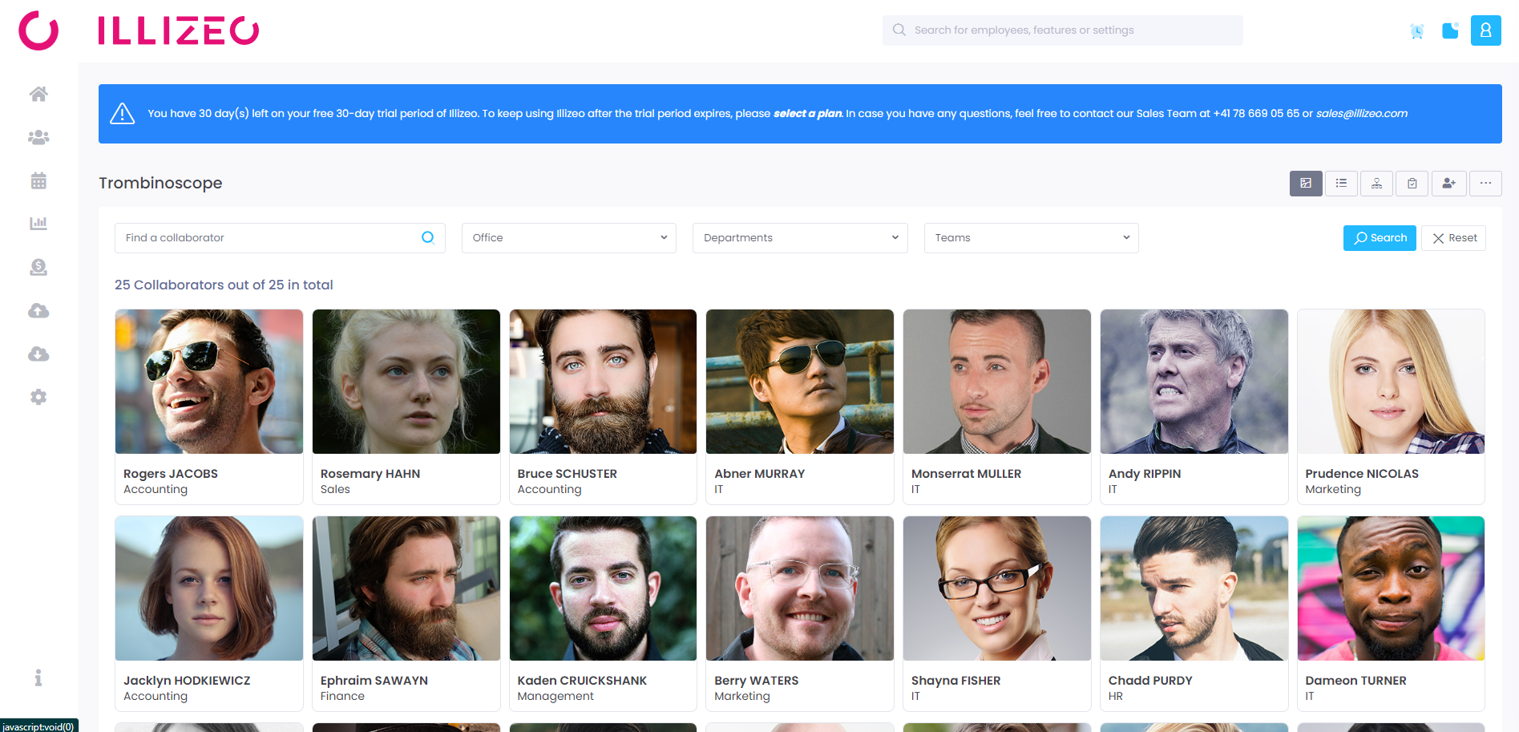Open the calendar sidebar icon
This screenshot has height=732, width=1519.
[x=38, y=180]
